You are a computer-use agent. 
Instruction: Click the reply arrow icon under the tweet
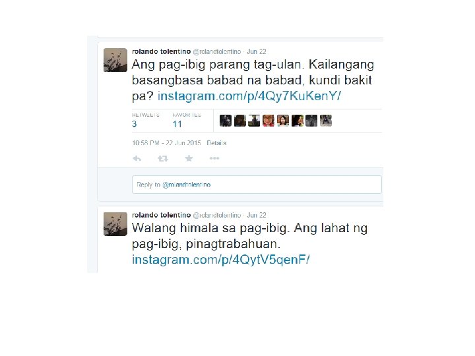(x=137, y=158)
